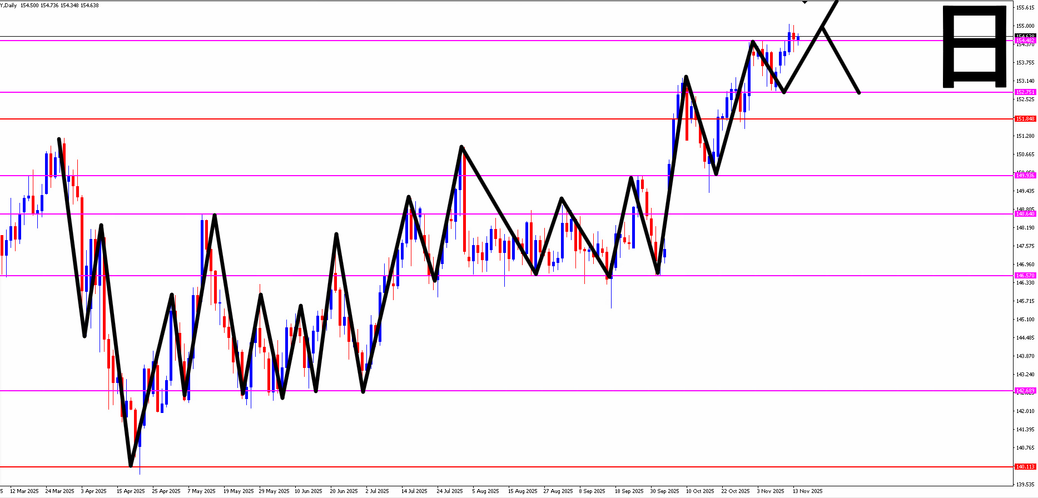This screenshot has height=498, width=1038.
Task: Pick the 2 Jul 2025 date label
Action: click(378, 491)
